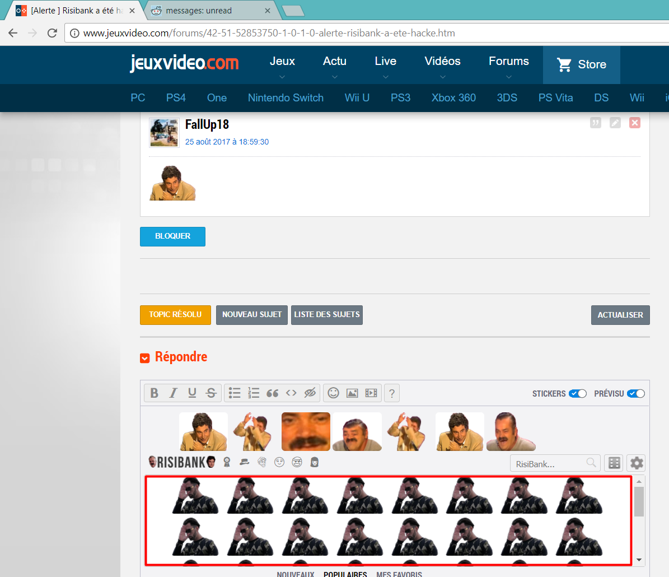Open the PS Vita platform section
The width and height of the screenshot is (669, 577).
(555, 98)
